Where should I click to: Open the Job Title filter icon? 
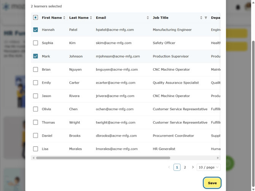tap(206, 18)
